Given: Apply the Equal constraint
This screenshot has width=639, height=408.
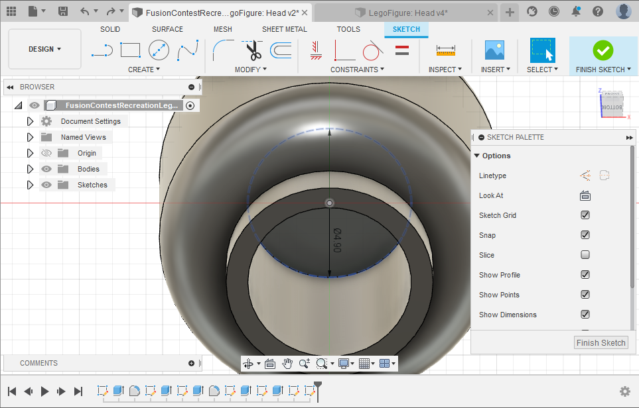Looking at the screenshot, I should click(x=402, y=50).
